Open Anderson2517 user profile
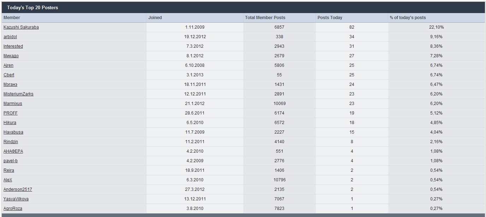This screenshot has width=486, height=217. coord(18,189)
